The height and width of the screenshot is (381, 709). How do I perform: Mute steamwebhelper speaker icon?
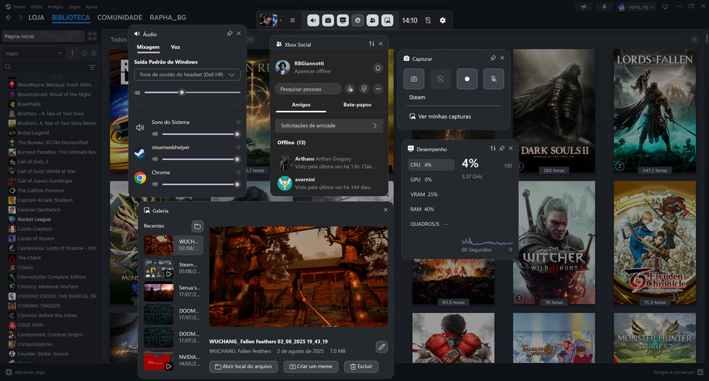tap(154, 159)
